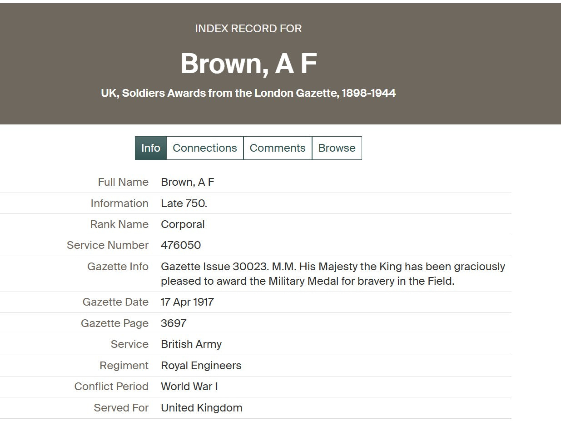
Task: Click the Gazette Issue 30023 description text
Action: 333,273
